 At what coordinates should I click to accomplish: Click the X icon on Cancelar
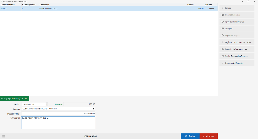click(204, 136)
